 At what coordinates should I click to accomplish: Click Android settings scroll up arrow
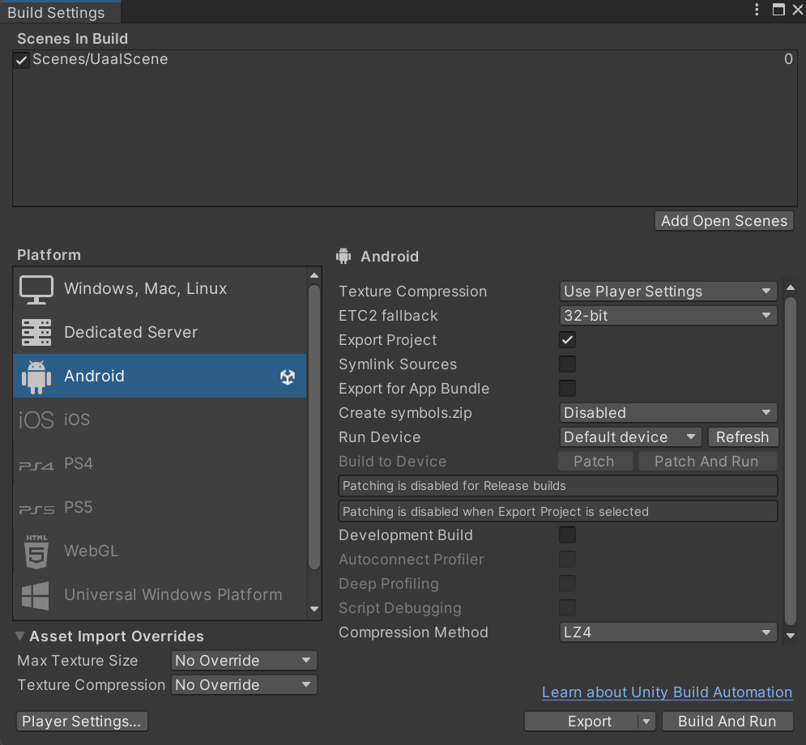click(791, 287)
